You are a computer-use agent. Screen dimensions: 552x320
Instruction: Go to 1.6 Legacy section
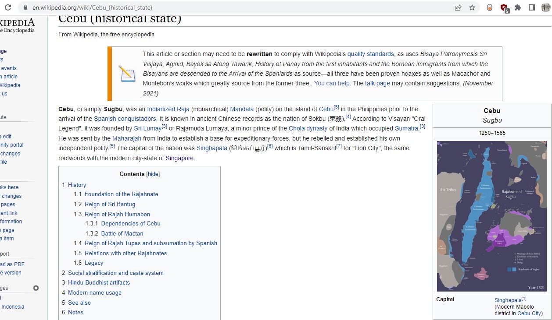94,263
